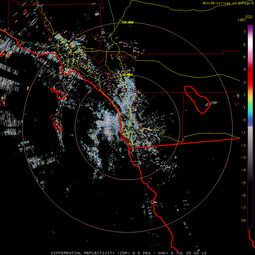255x255 pixels.
Task: Click the -1 value on the color scale
Action: [x=243, y=133]
